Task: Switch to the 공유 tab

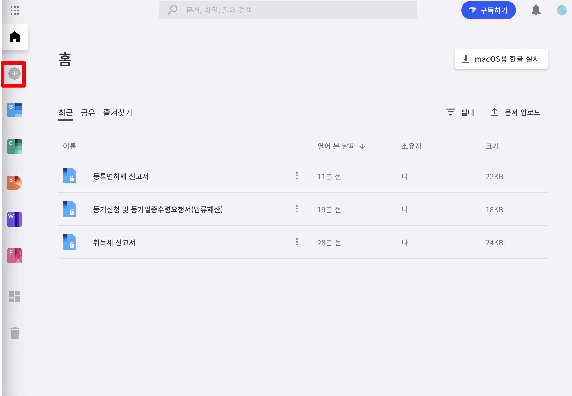Action: (x=88, y=113)
